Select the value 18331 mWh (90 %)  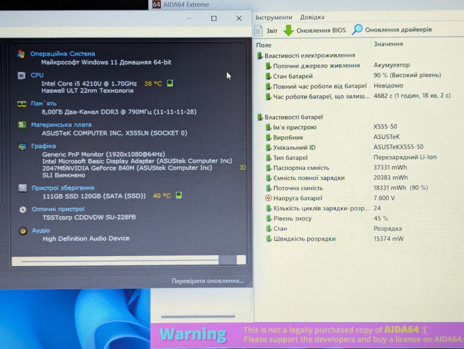[x=401, y=188]
